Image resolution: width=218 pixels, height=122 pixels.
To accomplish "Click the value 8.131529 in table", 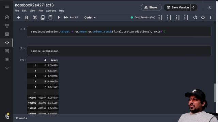I will [x=53, y=87].
